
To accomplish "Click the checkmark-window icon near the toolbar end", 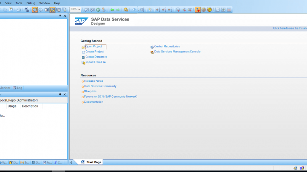I will tap(223, 10).
